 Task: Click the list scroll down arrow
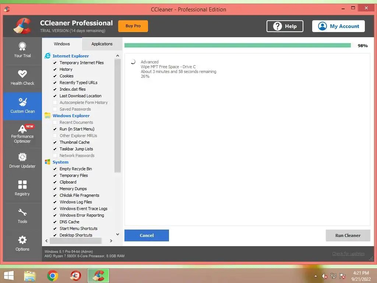click(117, 234)
